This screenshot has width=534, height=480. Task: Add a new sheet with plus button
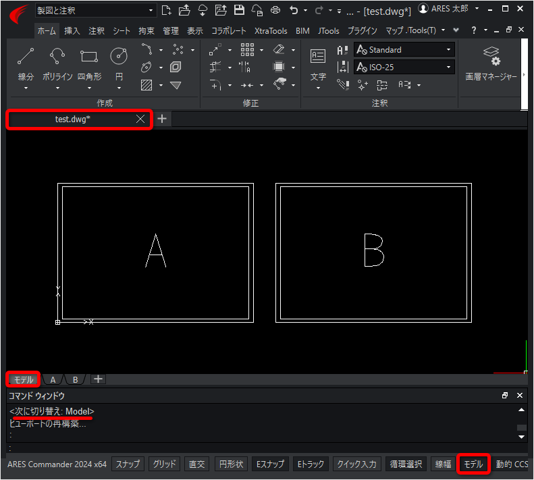tap(98, 379)
